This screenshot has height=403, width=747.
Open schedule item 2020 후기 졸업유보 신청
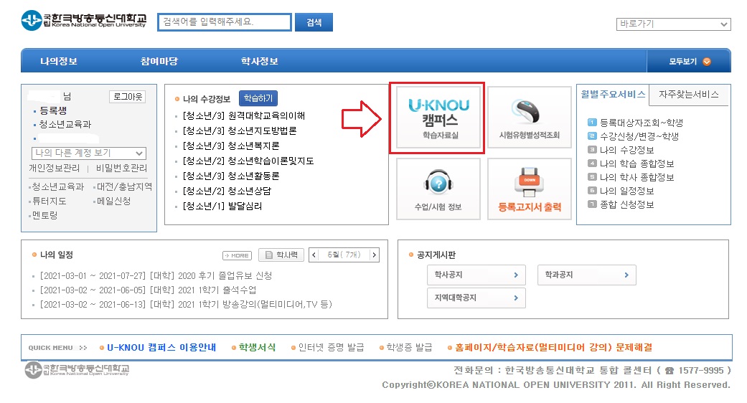point(156,275)
